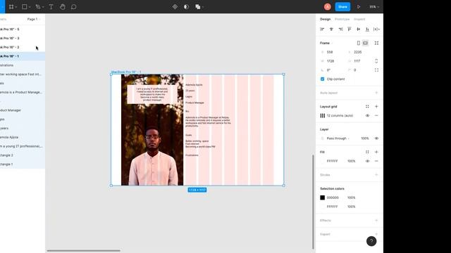The image size is (451, 253).
Task: Click the Independent corners icon
Action: coord(376,70)
